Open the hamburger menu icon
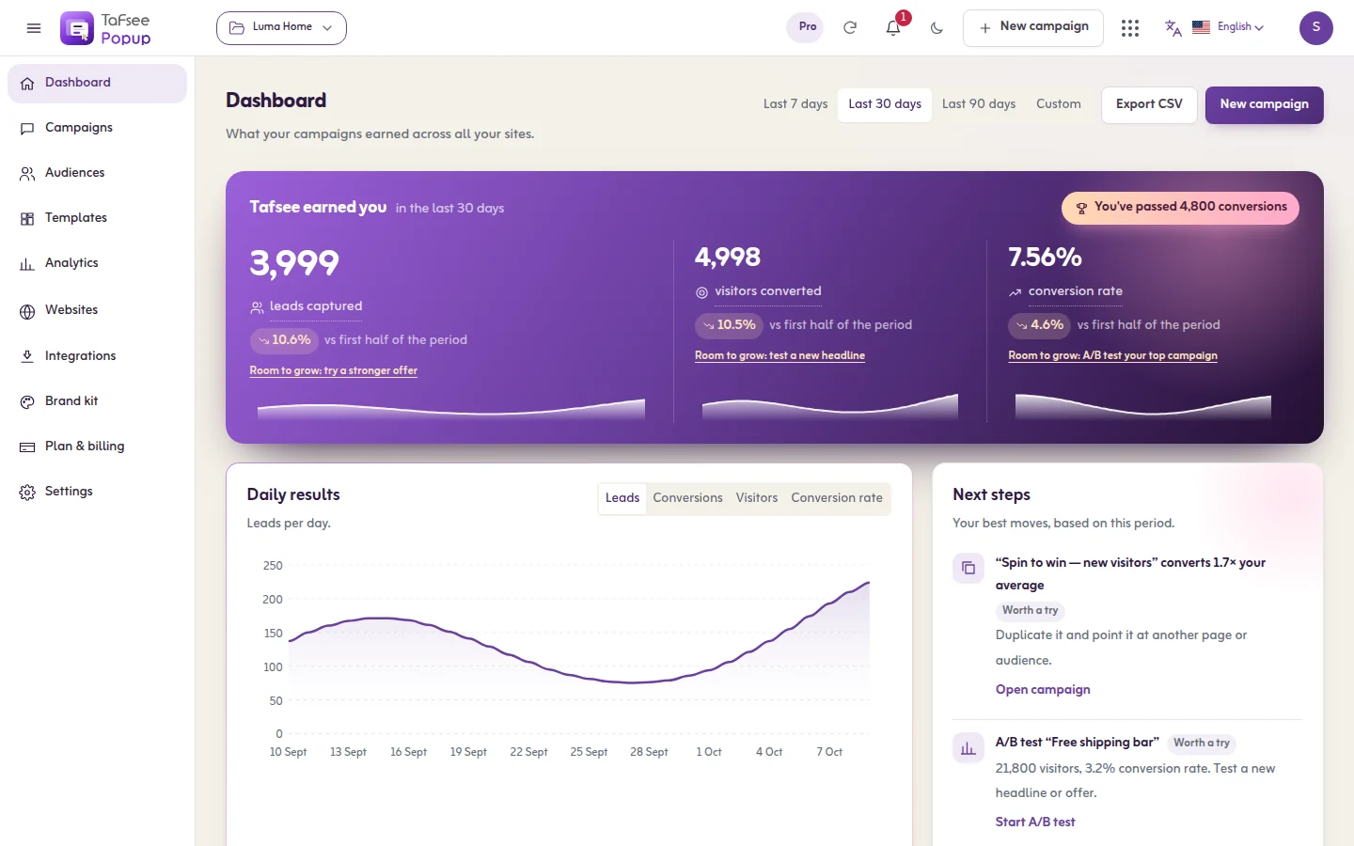This screenshot has width=1354, height=846. click(x=34, y=28)
